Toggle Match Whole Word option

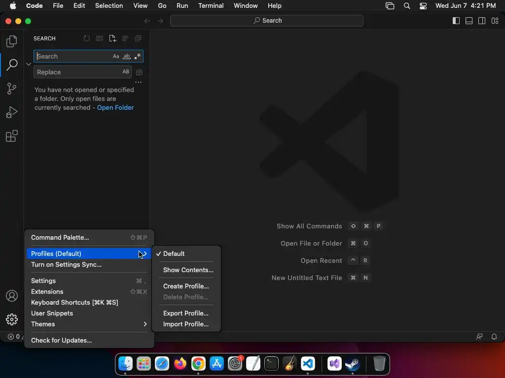pos(127,56)
